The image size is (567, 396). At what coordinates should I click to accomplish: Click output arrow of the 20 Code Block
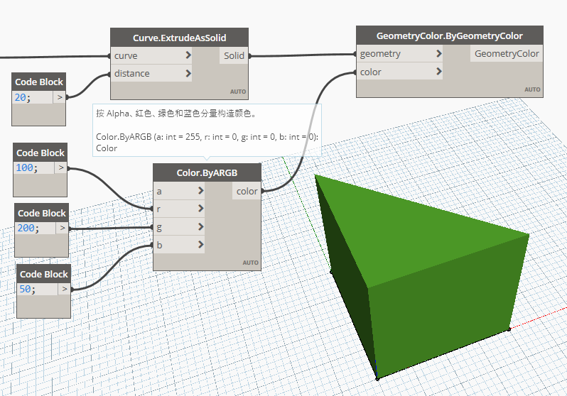59,97
